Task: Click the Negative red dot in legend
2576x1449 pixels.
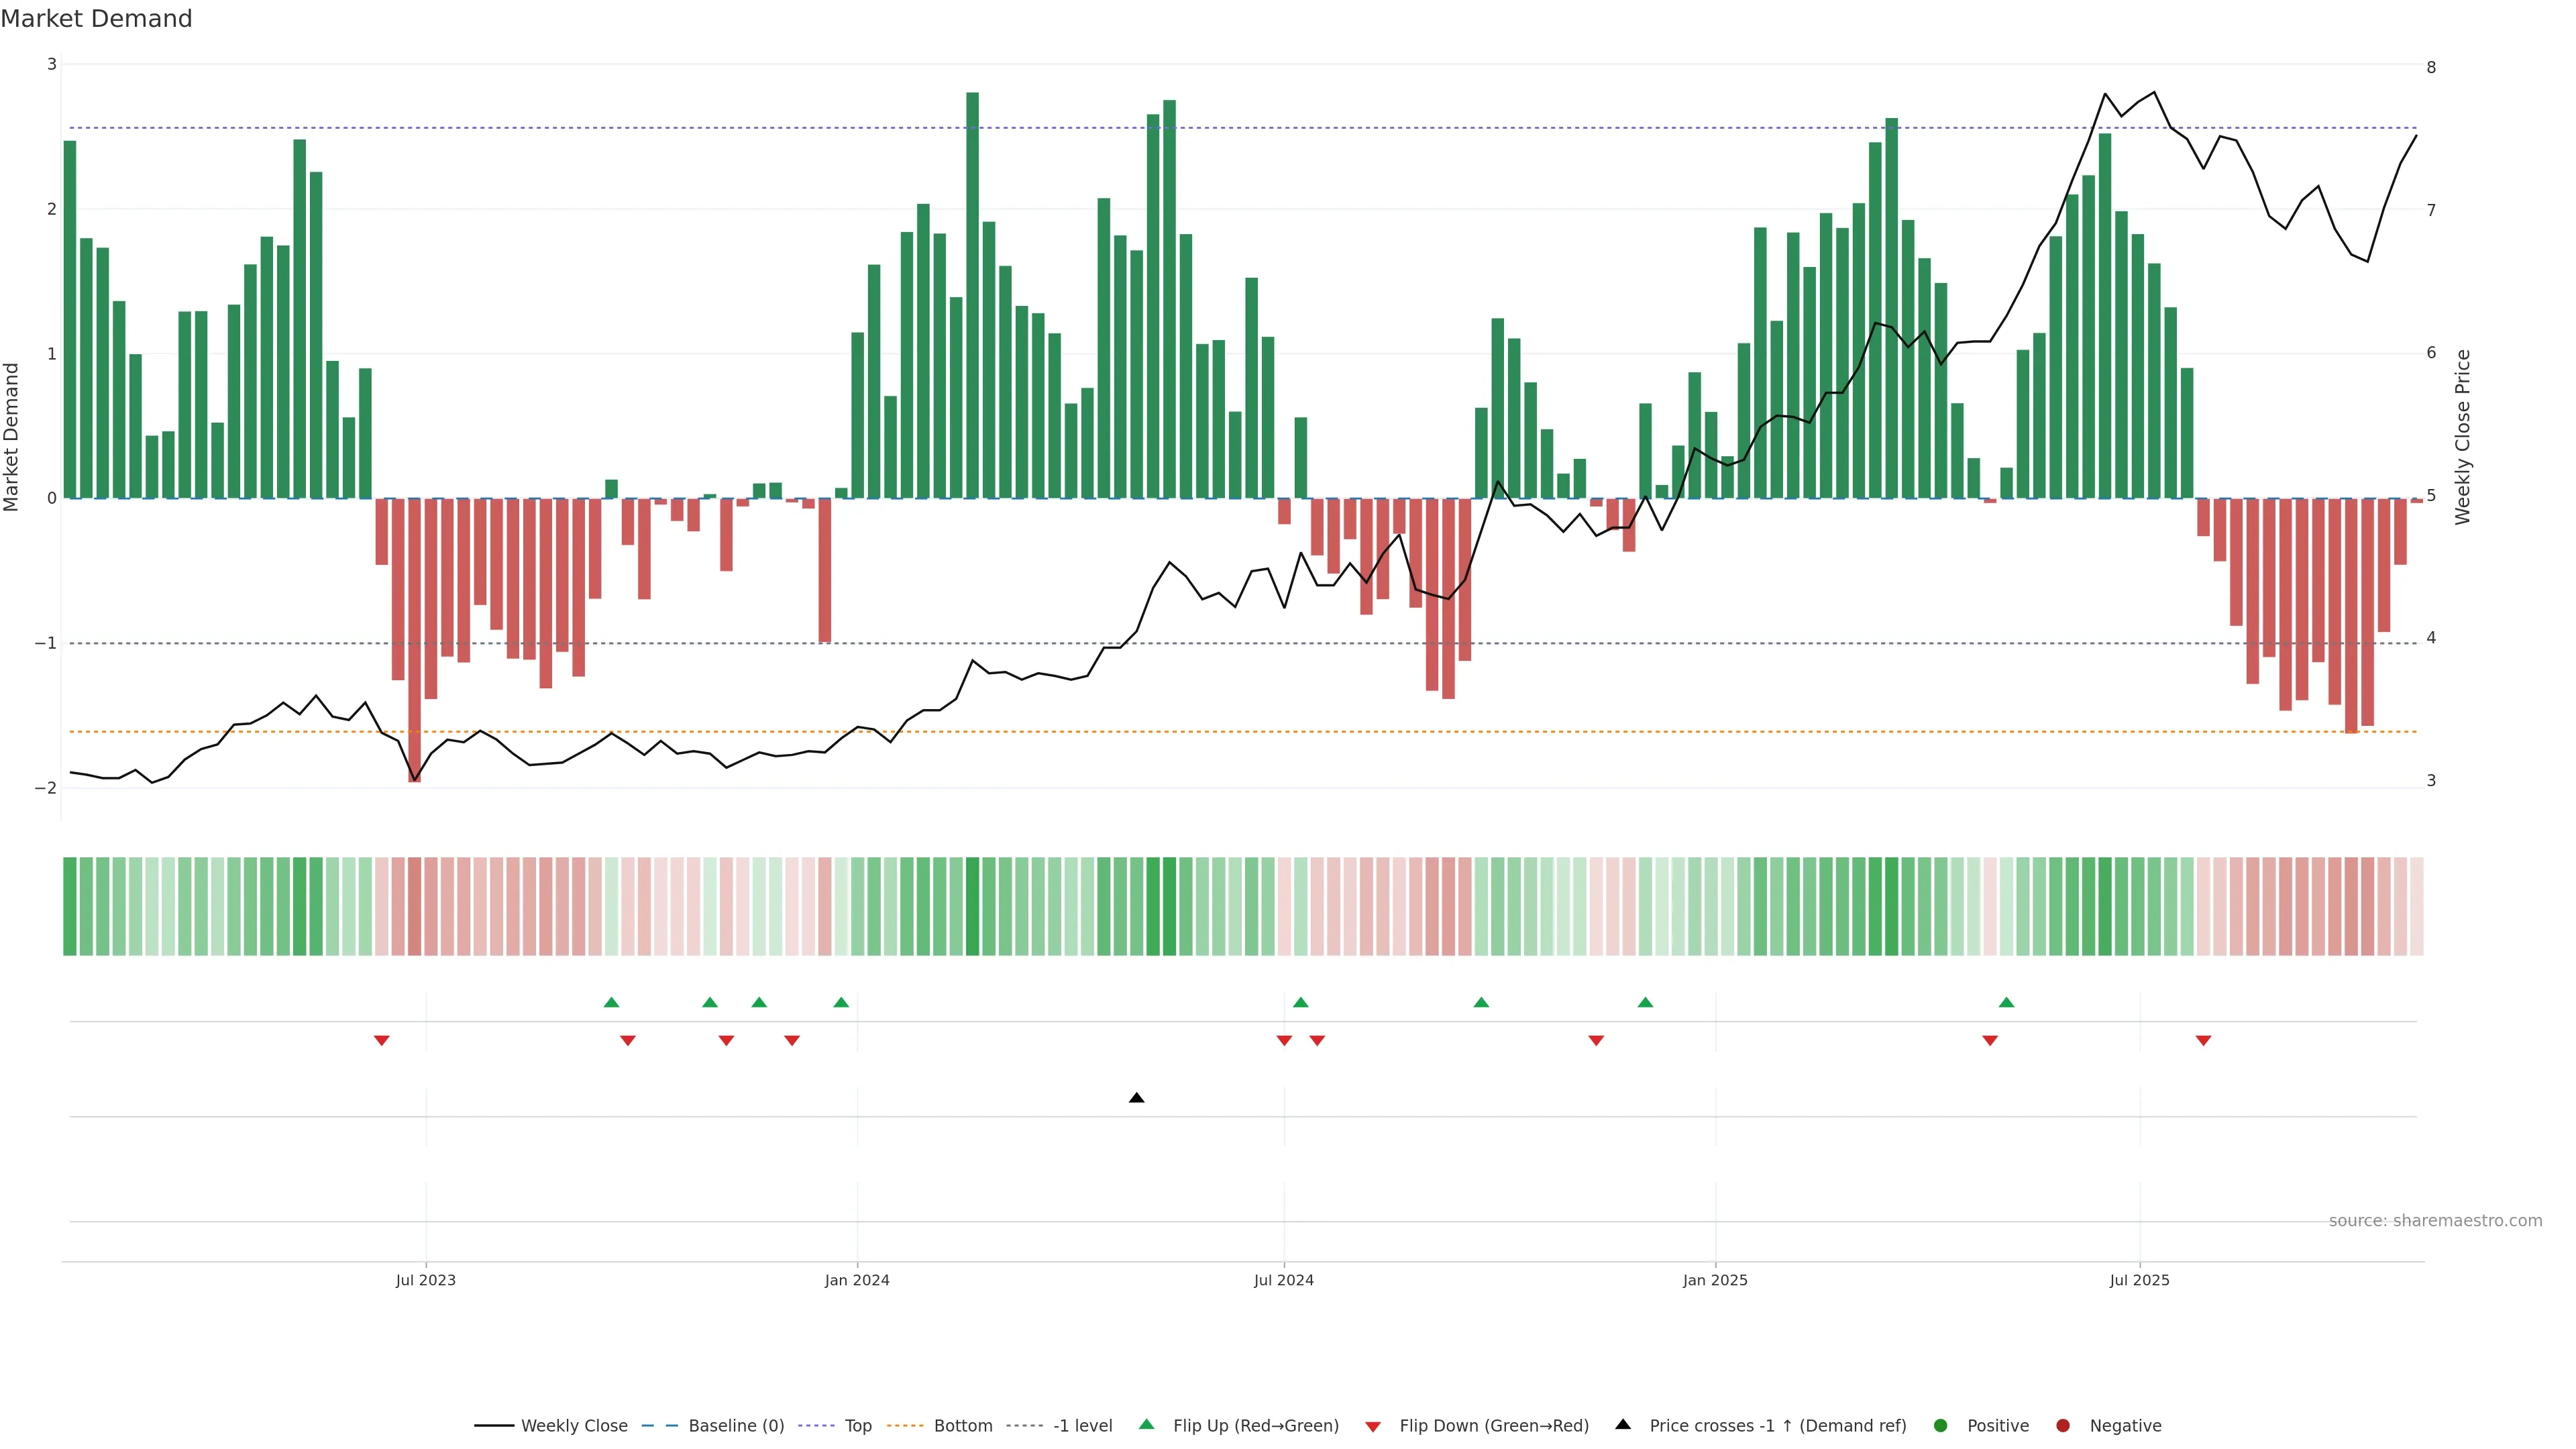Action: point(2062,1426)
